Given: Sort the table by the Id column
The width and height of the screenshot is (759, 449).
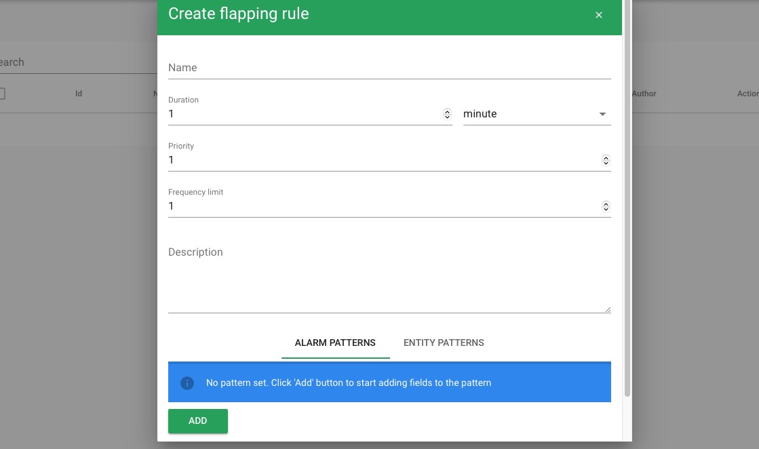Looking at the screenshot, I should pyautogui.click(x=78, y=93).
